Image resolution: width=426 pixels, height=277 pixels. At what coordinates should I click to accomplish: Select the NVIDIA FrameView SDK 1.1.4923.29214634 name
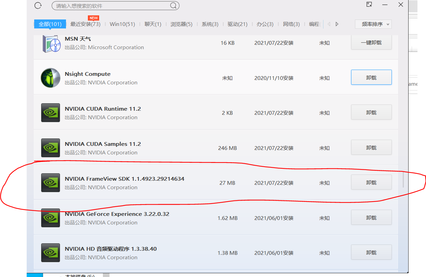point(124,179)
